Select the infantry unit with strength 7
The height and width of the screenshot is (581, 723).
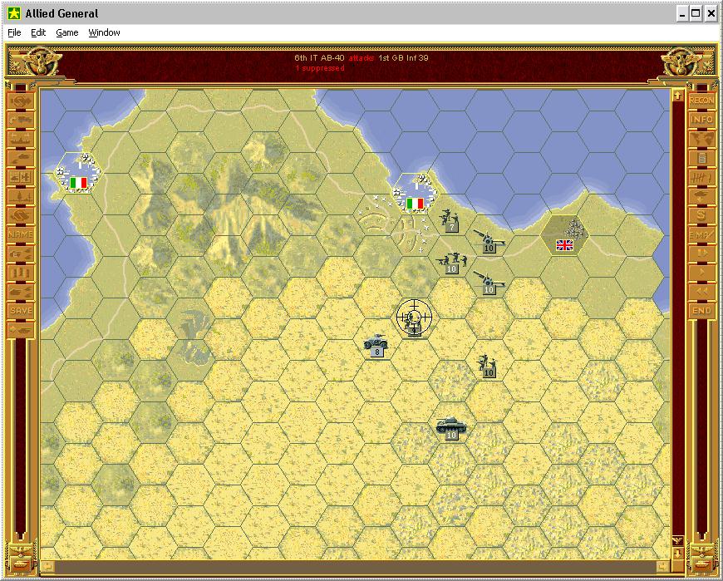tap(450, 220)
